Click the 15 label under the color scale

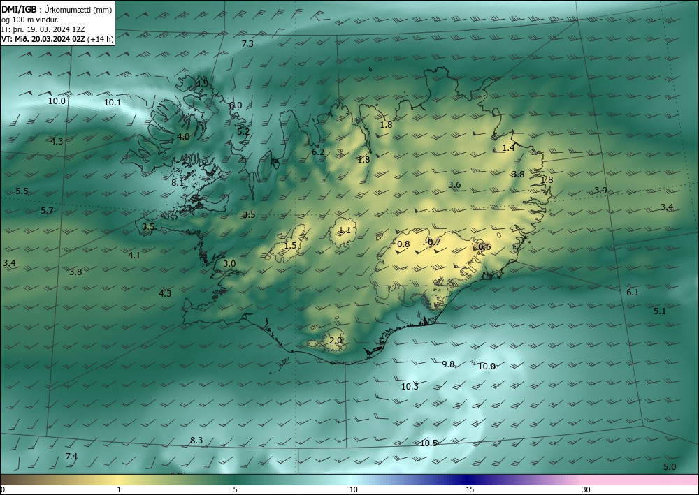tap(470, 490)
